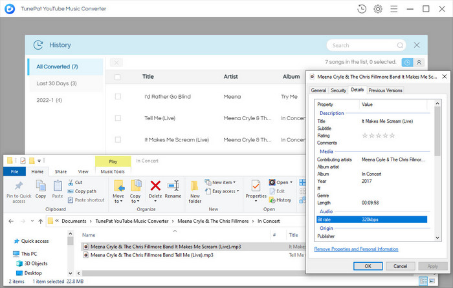Click the Copy icon in Clipboard group
Viewport: 453px width, 288px height.
pyautogui.click(x=41, y=189)
